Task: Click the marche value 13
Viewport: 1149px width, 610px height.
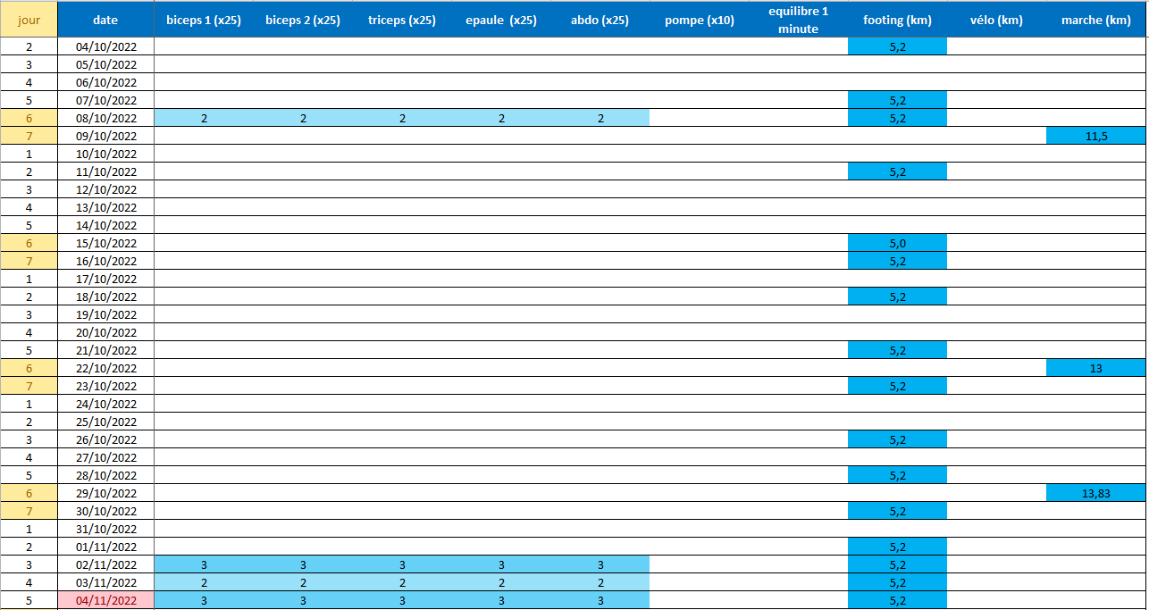Action: (1096, 368)
